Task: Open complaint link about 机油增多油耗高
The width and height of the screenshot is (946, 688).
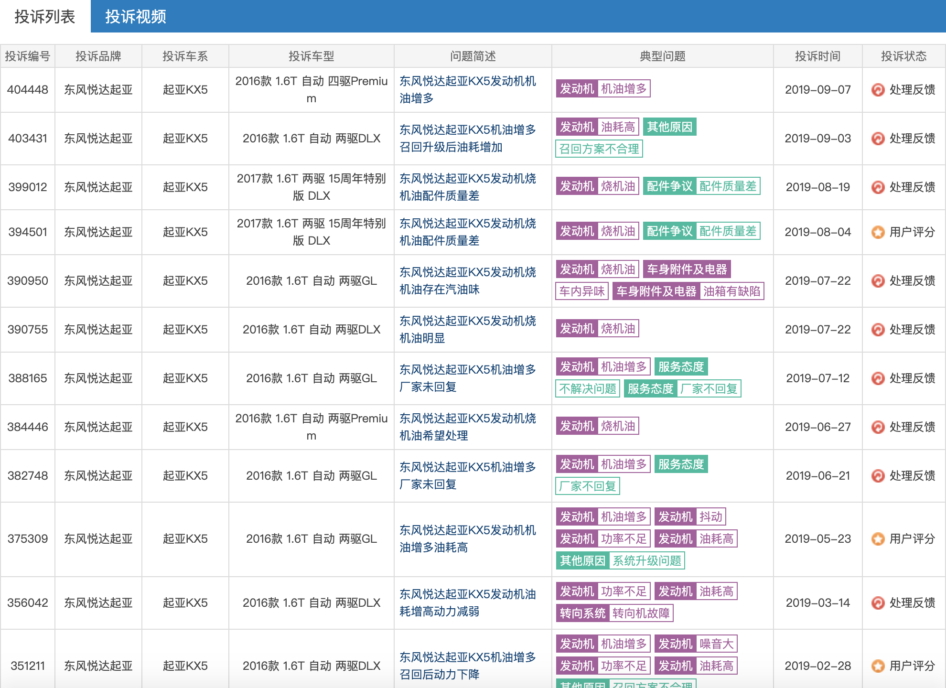Action: tap(468, 539)
